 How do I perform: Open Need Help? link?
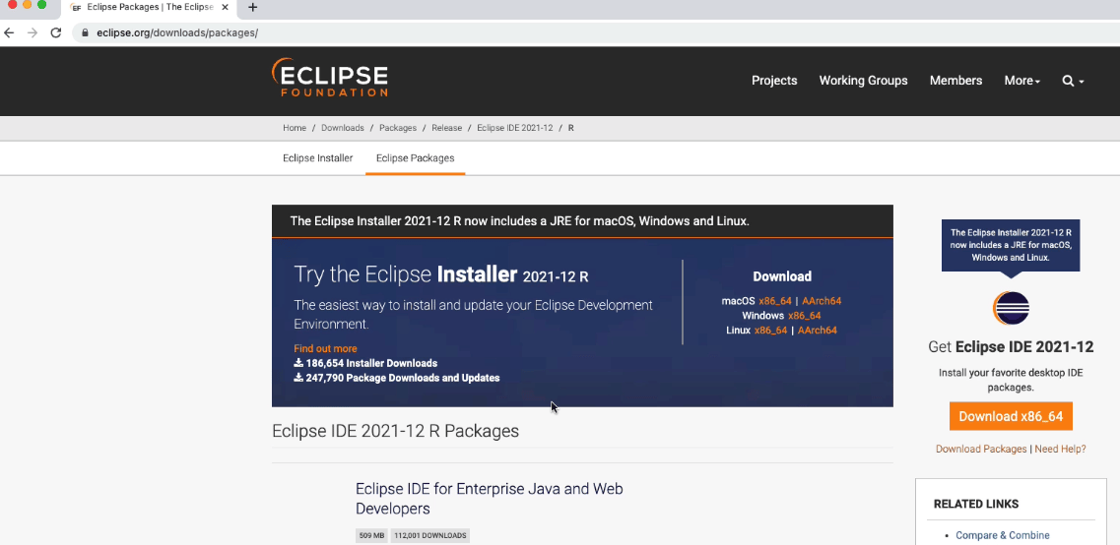pos(1060,449)
